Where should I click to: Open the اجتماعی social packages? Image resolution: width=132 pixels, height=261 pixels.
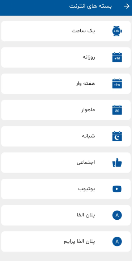pos(66,162)
